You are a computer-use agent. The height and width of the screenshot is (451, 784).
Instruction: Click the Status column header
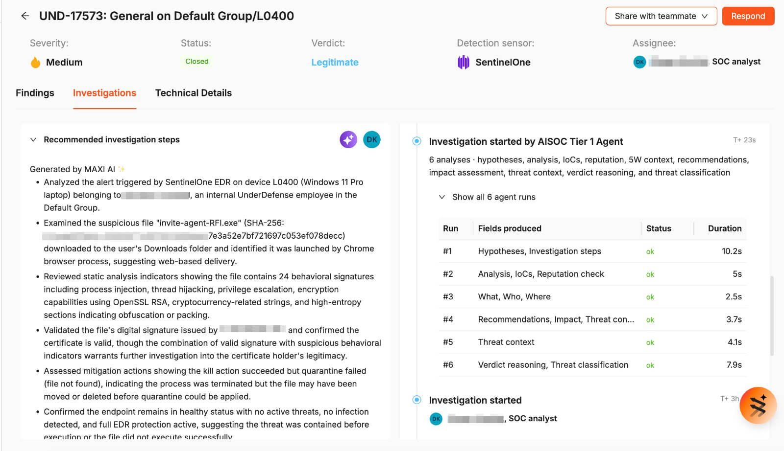click(659, 228)
